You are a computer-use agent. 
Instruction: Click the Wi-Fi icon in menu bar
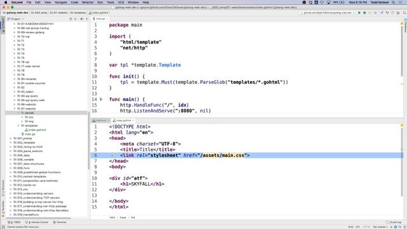click(322, 3)
